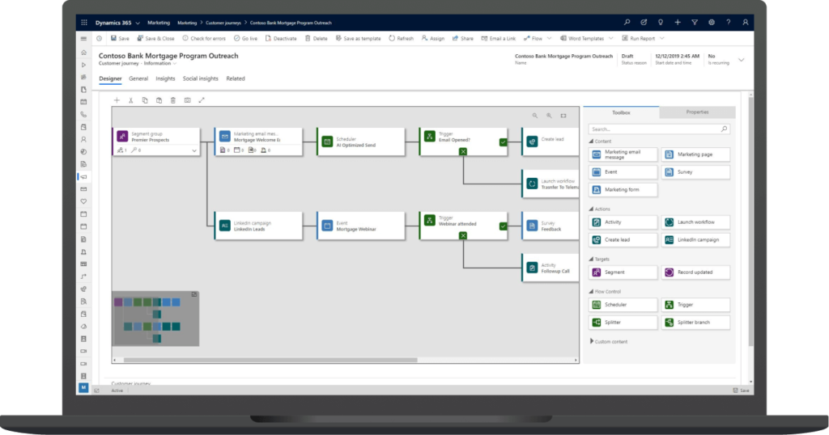Click the toolbox Search input field
The width and height of the screenshot is (829, 435).
coord(659,129)
